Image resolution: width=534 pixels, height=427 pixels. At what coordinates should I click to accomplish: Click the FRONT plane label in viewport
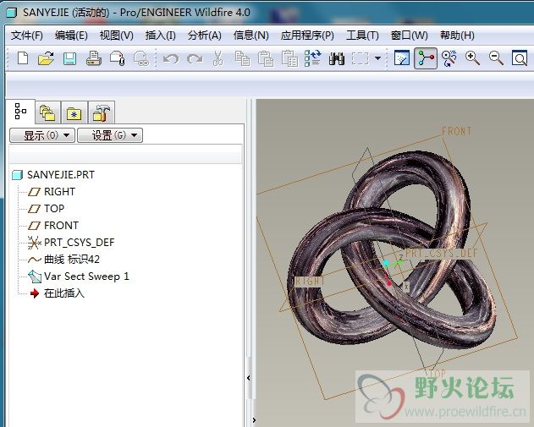coord(457,131)
